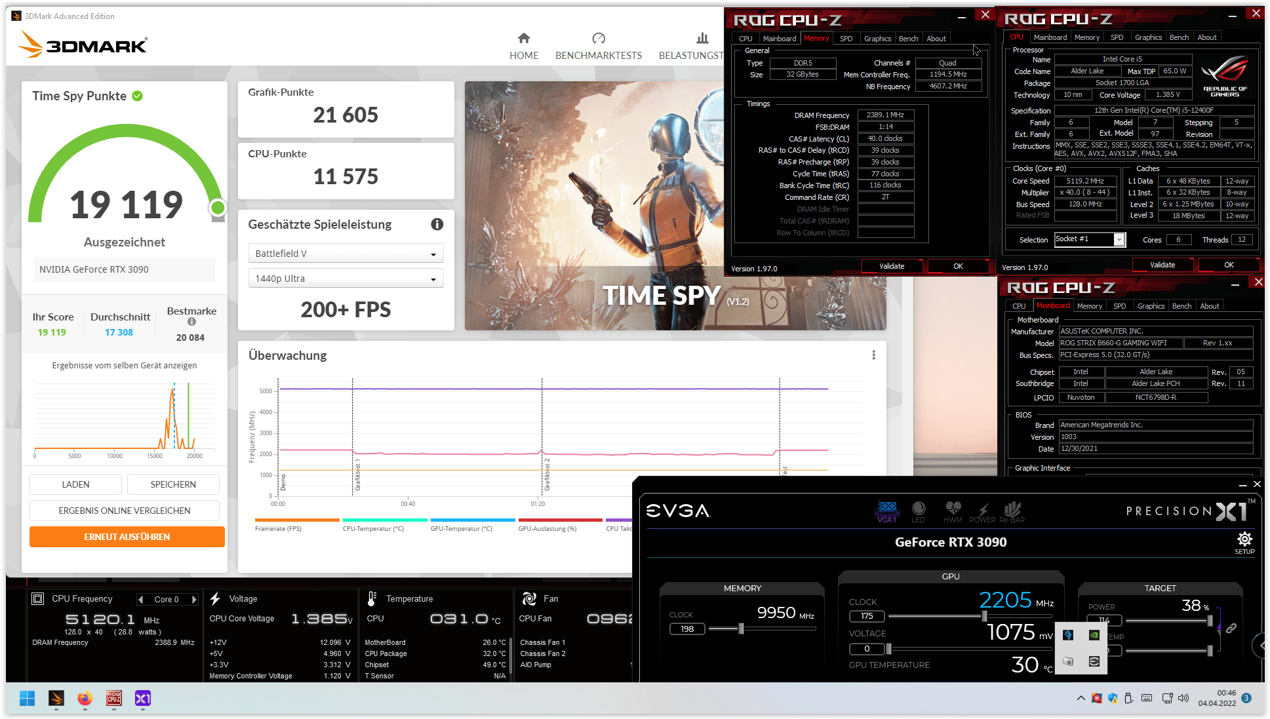Click the NVIDIA icon in the tray popup
Viewport: 1270px width, 719px height.
pyautogui.click(x=1094, y=634)
